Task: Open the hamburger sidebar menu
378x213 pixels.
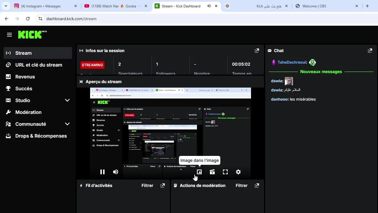Action: point(9,35)
